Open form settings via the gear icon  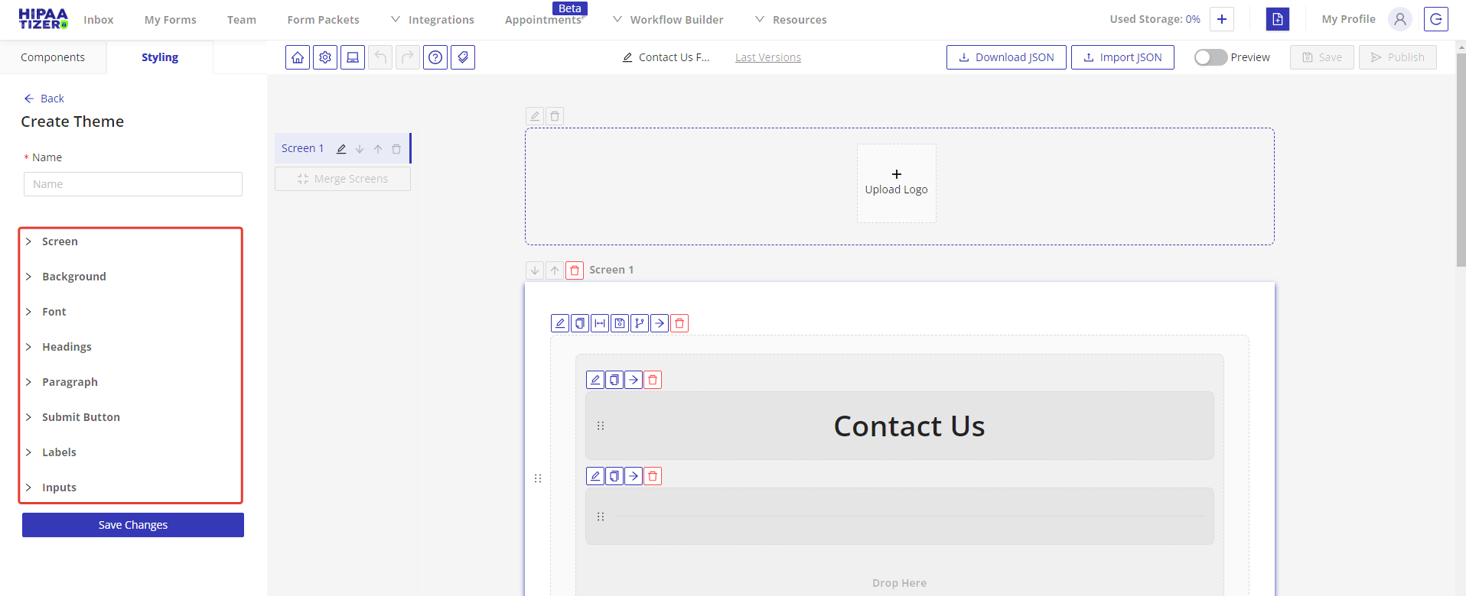click(325, 57)
